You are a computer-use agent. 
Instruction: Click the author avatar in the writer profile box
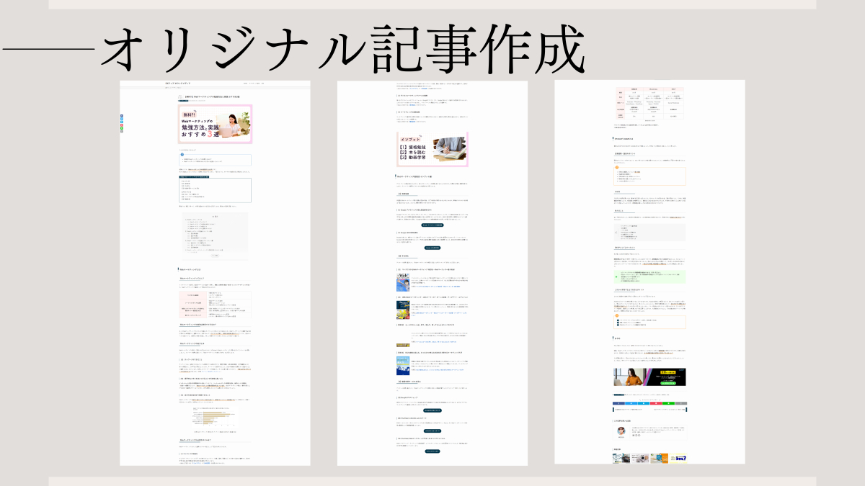[x=620, y=430]
